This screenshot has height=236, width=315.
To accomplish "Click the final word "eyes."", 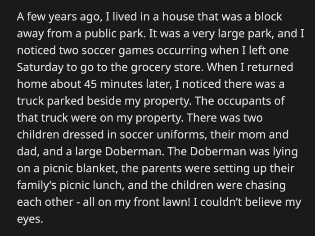I will [x=30, y=219].
